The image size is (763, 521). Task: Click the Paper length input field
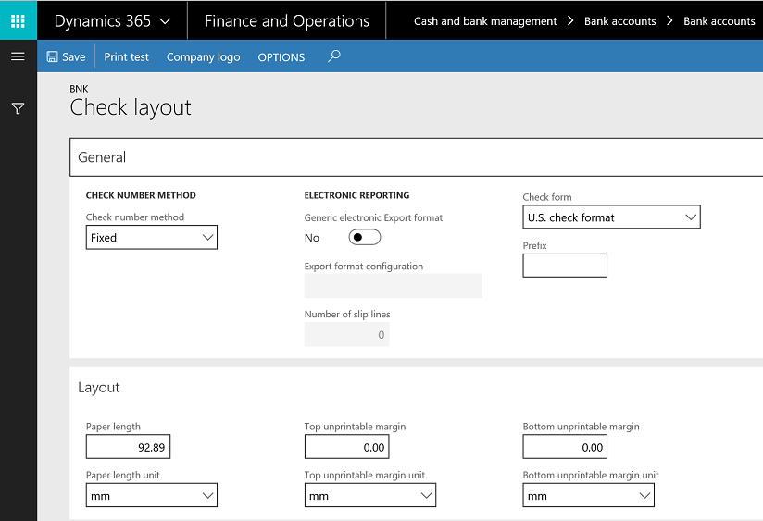[128, 447]
